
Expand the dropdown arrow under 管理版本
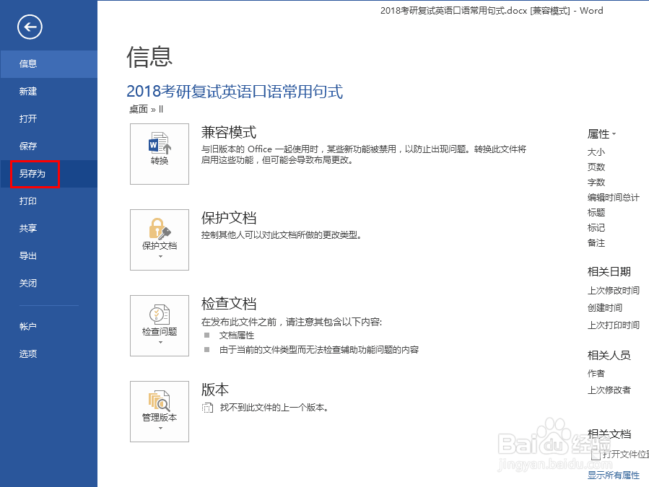click(x=159, y=427)
